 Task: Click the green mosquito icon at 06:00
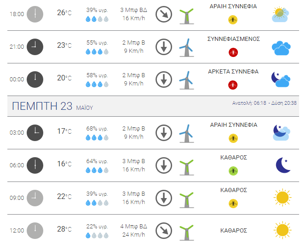click(x=233, y=171)
